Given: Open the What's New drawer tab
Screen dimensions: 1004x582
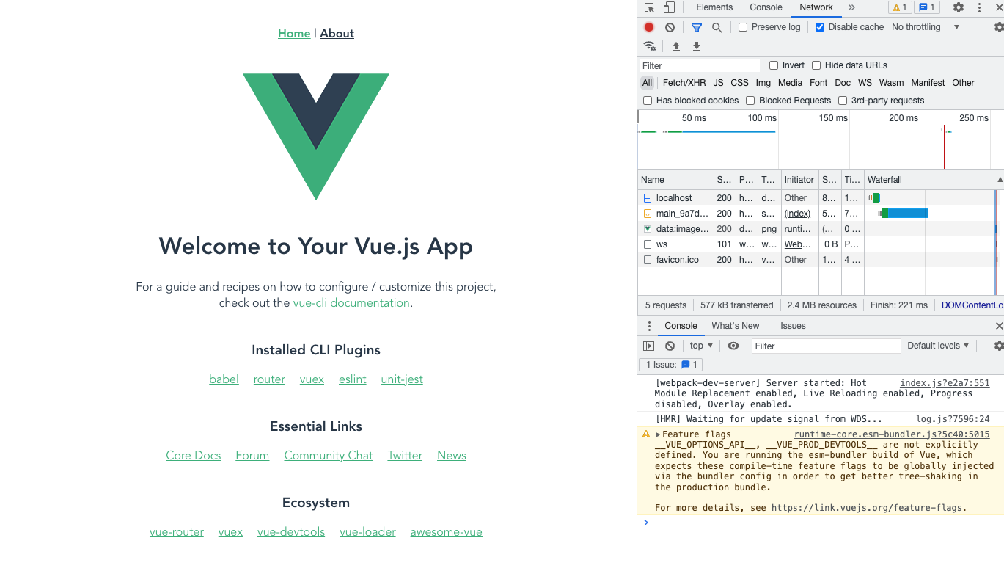Looking at the screenshot, I should pos(736,326).
